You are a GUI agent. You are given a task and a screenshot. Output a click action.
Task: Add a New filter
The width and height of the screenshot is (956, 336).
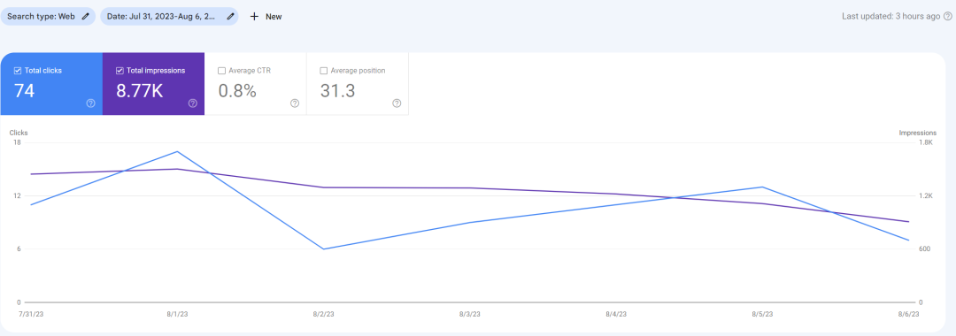point(266,17)
